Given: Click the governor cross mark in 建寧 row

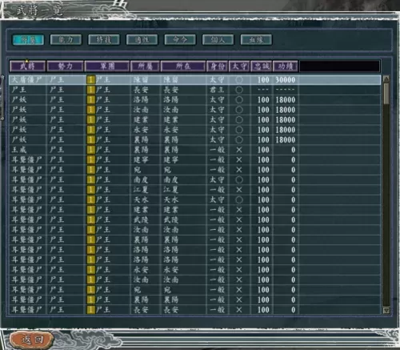Looking at the screenshot, I should pos(239,160).
